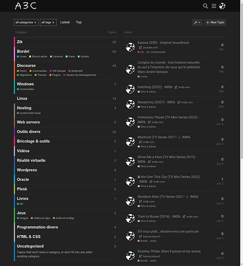Screen dimensions: 243x266
Task: Expand the all categories dropdown
Action: pyautogui.click(x=26, y=22)
